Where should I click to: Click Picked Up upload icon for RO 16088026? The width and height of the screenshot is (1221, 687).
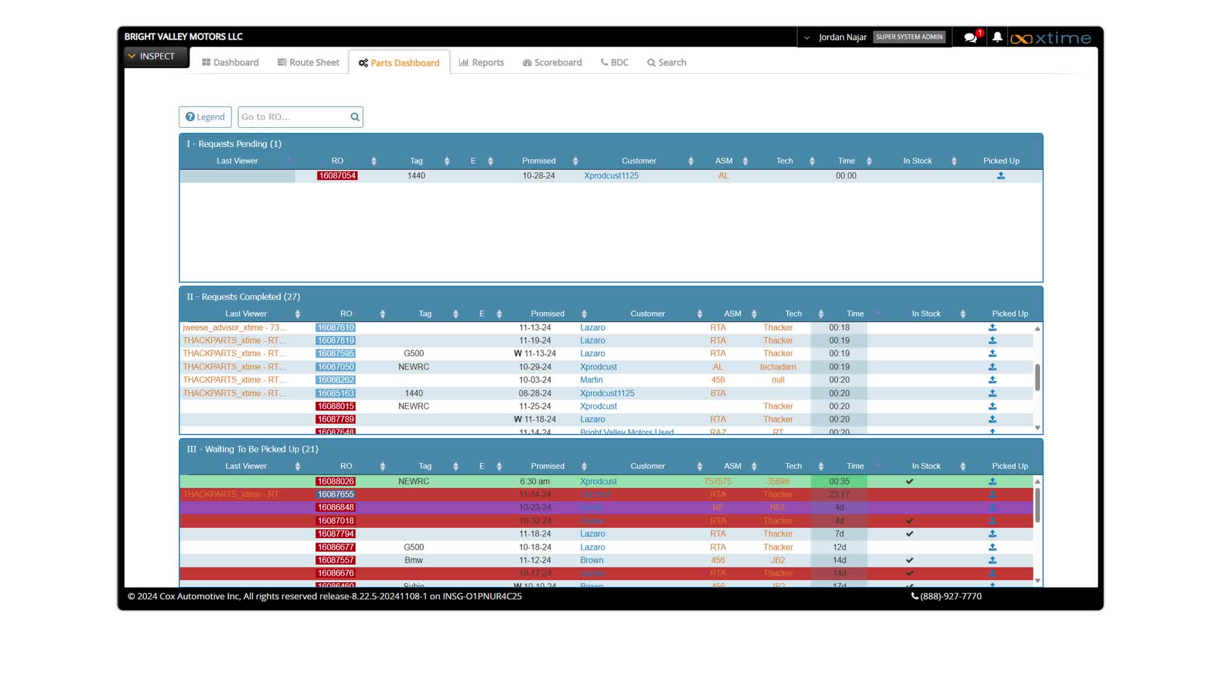click(992, 482)
